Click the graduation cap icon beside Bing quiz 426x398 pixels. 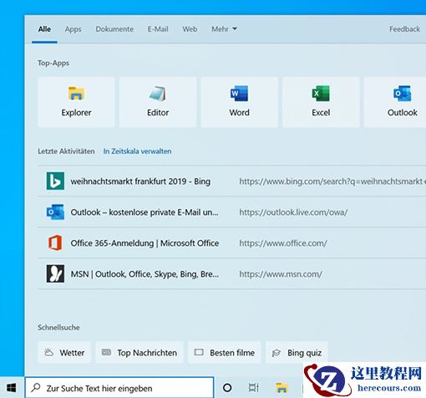[276, 353]
